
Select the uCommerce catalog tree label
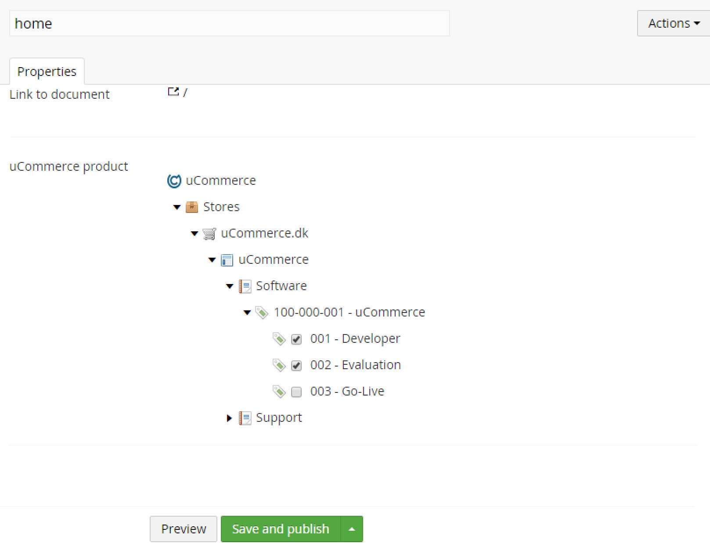click(x=274, y=259)
